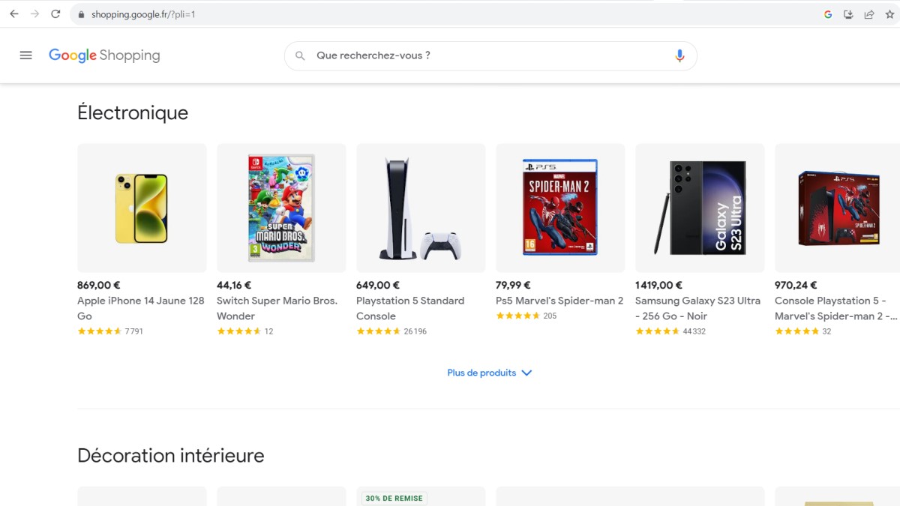Click the share page icon
Viewport: 900px width, 506px height.
pyautogui.click(x=869, y=14)
